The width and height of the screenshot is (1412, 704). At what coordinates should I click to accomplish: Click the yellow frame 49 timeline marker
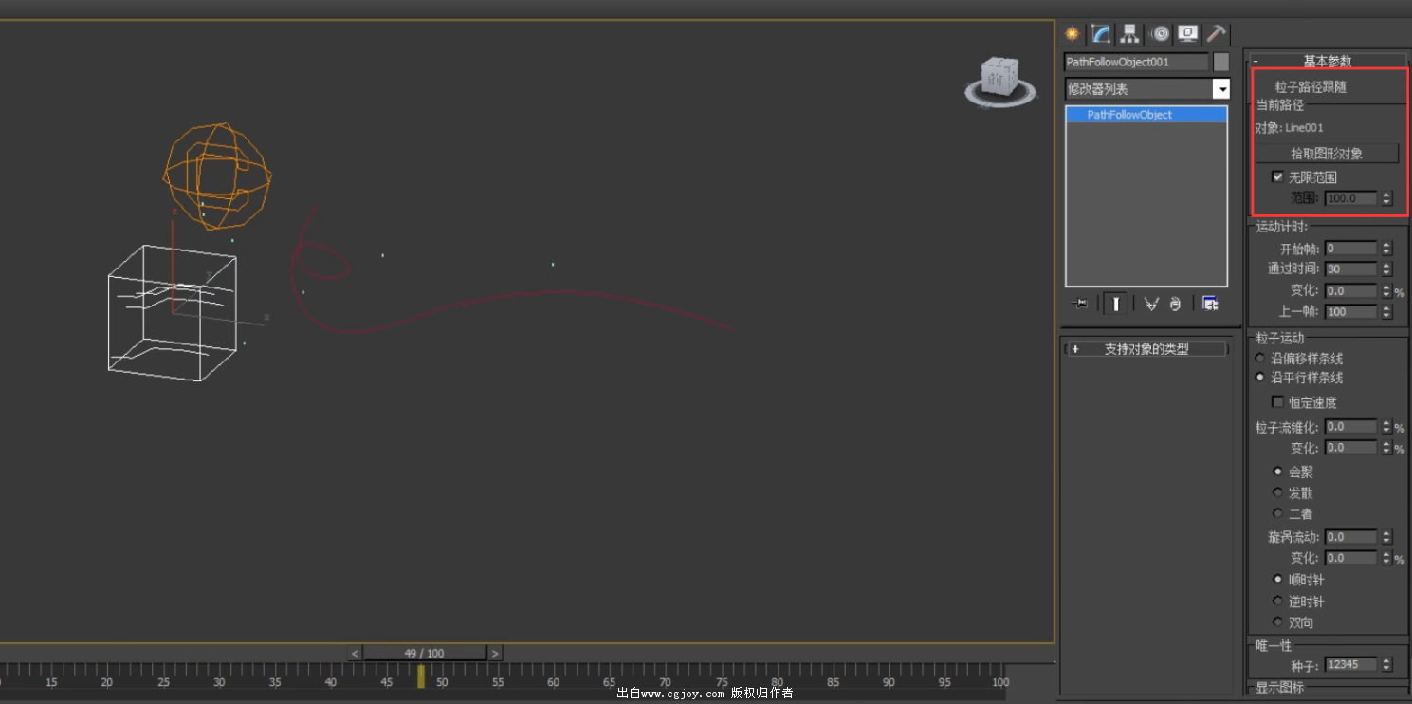pos(421,676)
